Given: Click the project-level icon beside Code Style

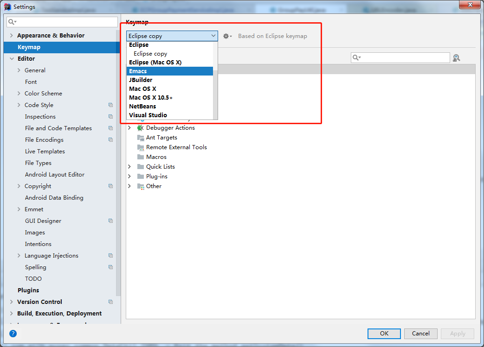Looking at the screenshot, I should 110,105.
